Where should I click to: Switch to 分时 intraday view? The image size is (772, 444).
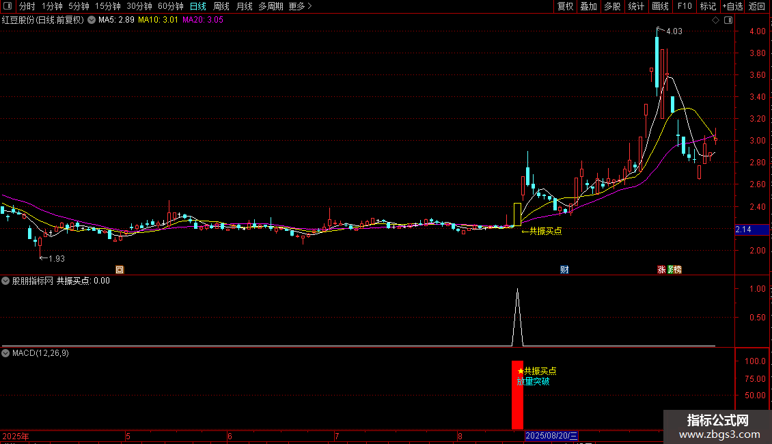(x=27, y=6)
